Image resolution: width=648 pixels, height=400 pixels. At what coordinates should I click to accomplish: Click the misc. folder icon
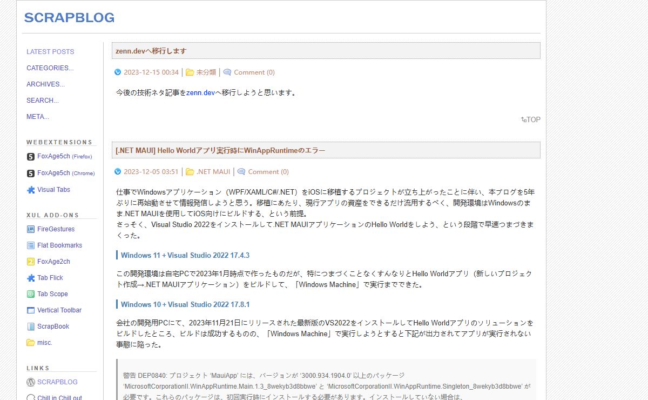coord(31,343)
